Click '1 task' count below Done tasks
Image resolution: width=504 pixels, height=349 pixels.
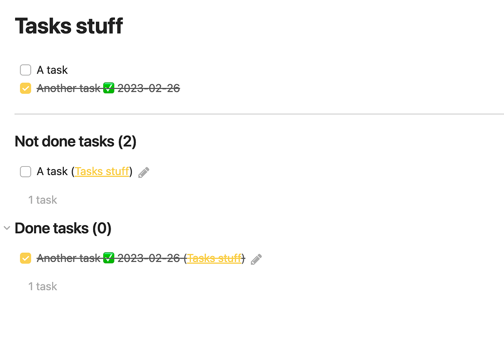click(x=42, y=286)
